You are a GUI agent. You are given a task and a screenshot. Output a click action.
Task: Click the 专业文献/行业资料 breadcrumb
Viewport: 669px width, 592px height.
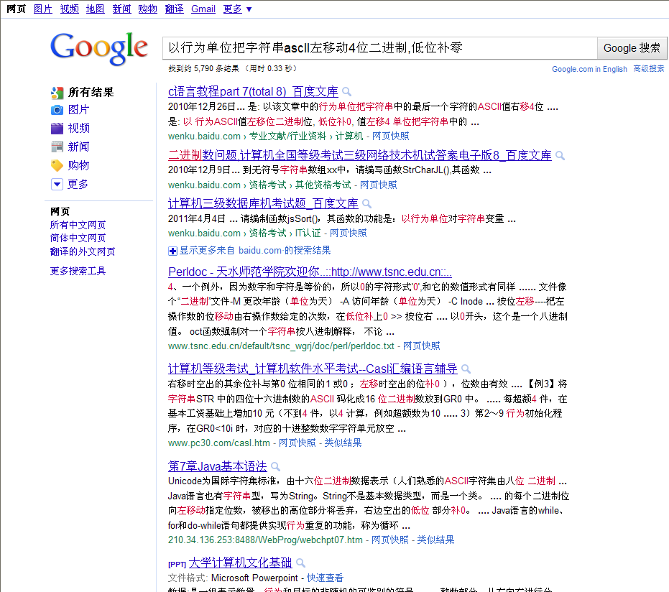[287, 136]
